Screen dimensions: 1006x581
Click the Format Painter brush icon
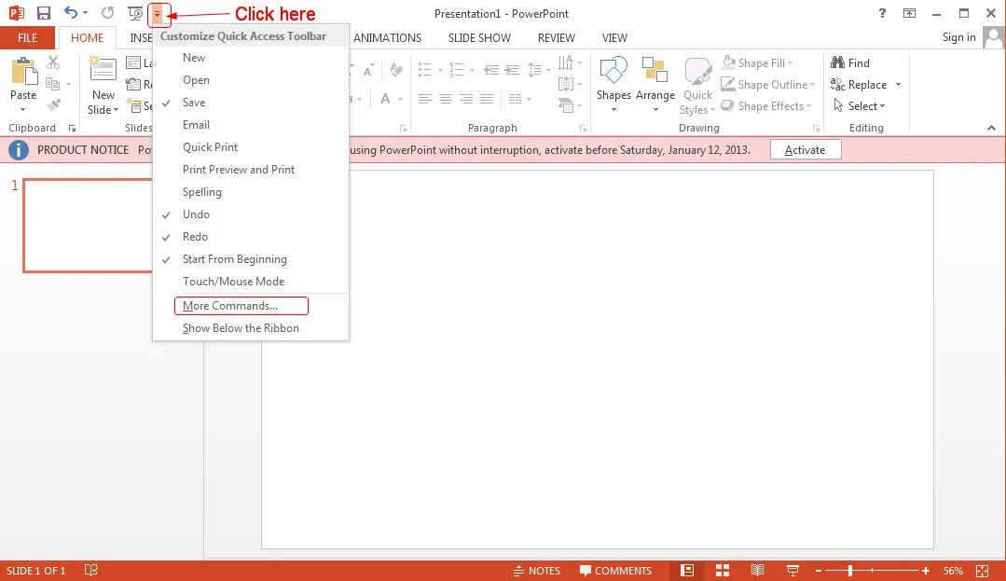tap(54, 104)
